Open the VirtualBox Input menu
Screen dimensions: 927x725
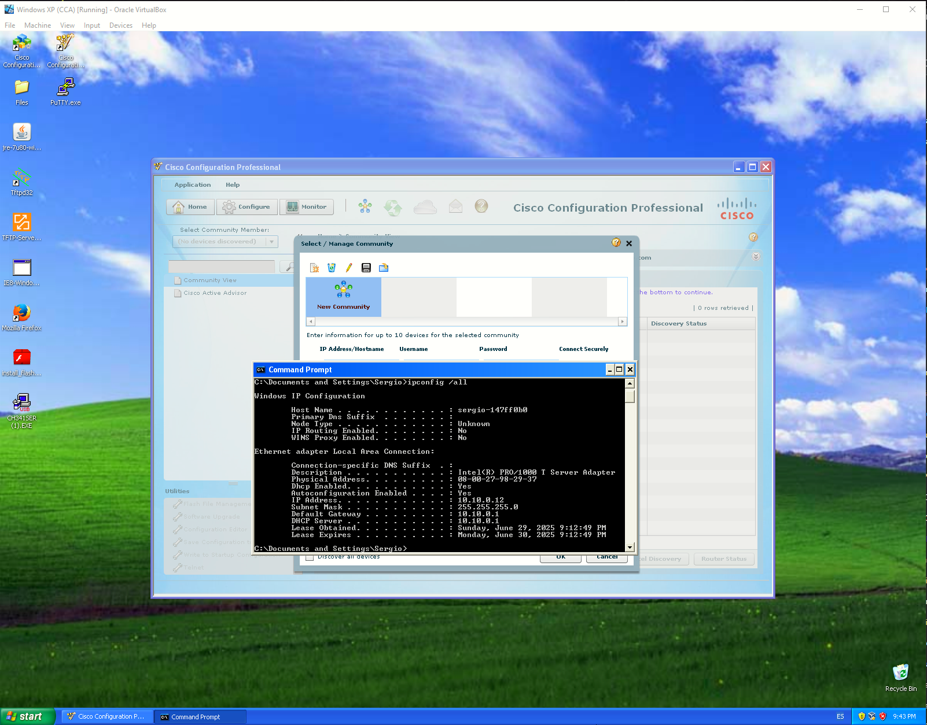tap(91, 25)
